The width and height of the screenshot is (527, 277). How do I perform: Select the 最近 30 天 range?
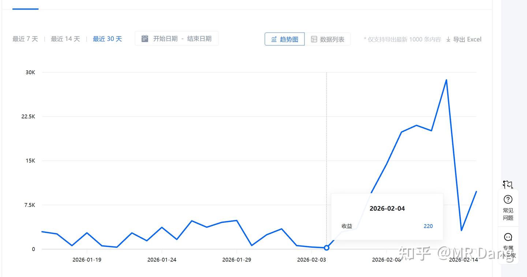point(107,39)
